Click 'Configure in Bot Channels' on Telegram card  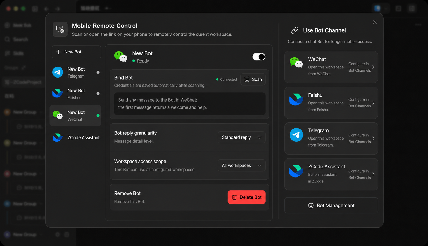click(x=360, y=139)
